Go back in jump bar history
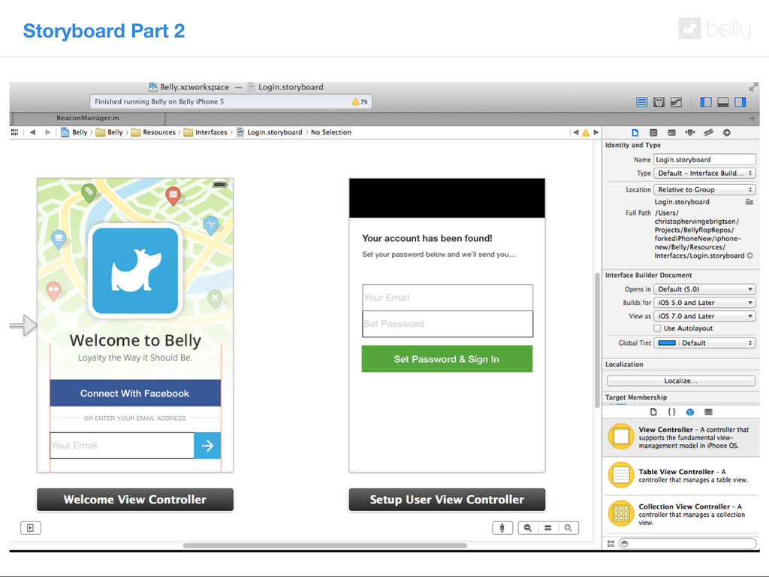The image size is (769, 577). coord(32,132)
